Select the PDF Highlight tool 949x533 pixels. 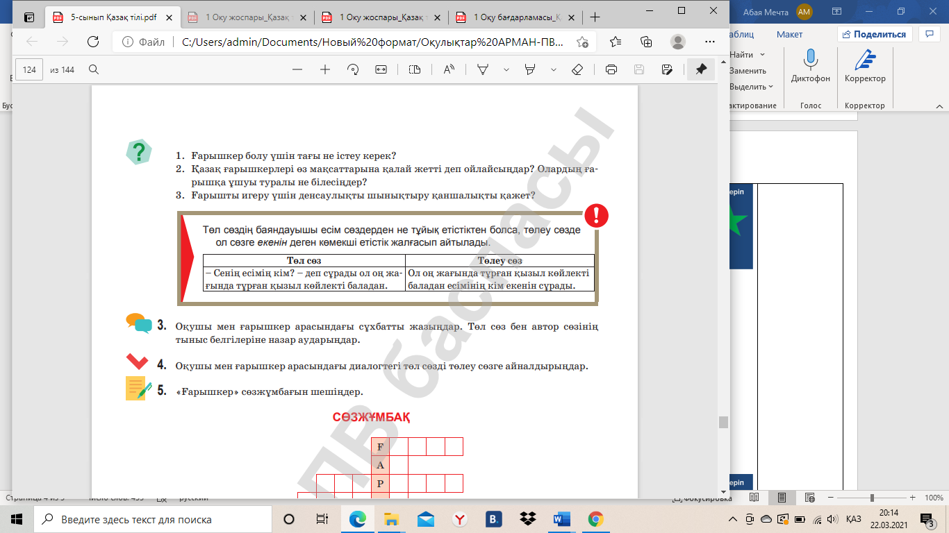(531, 69)
